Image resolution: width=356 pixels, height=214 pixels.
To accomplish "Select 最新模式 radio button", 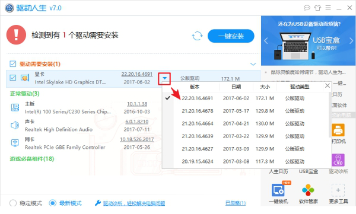I will click(x=52, y=203).
